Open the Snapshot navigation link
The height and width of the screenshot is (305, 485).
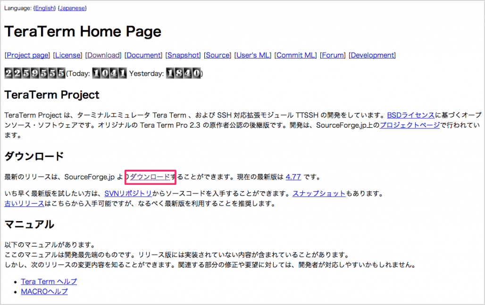(184, 55)
